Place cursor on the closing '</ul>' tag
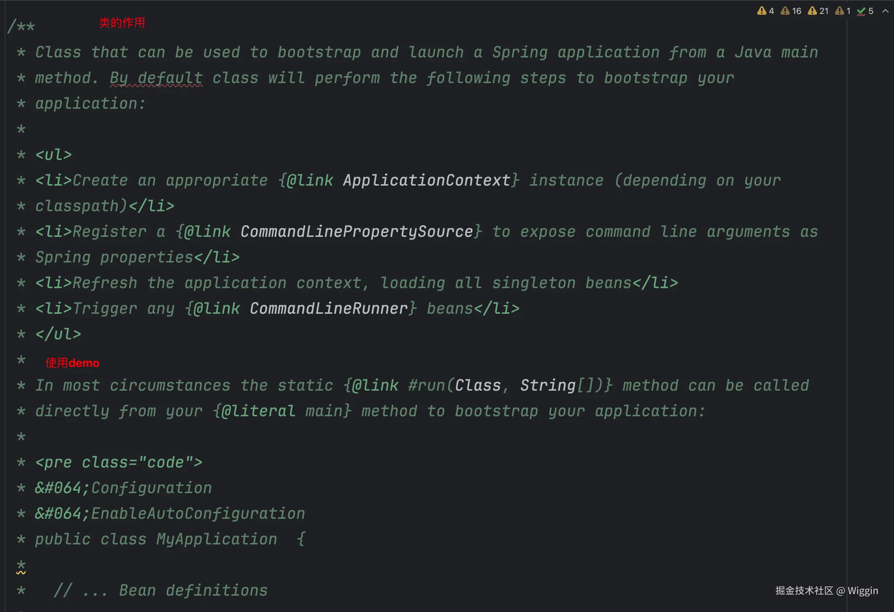This screenshot has width=894, height=612. pos(58,334)
